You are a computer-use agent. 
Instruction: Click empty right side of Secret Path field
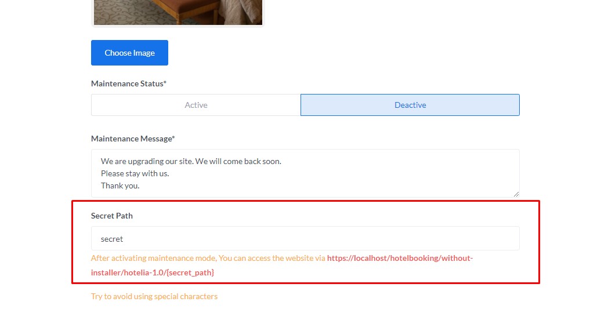click(x=435, y=238)
